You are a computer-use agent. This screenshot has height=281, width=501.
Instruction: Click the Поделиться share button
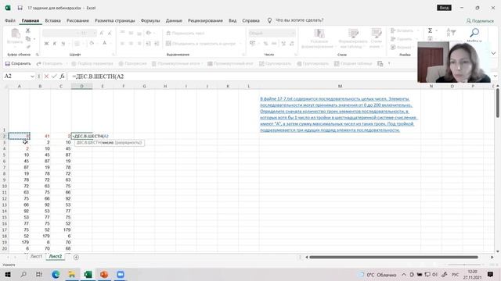[480, 21]
